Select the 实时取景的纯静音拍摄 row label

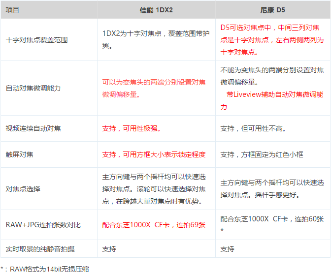tap(40, 249)
